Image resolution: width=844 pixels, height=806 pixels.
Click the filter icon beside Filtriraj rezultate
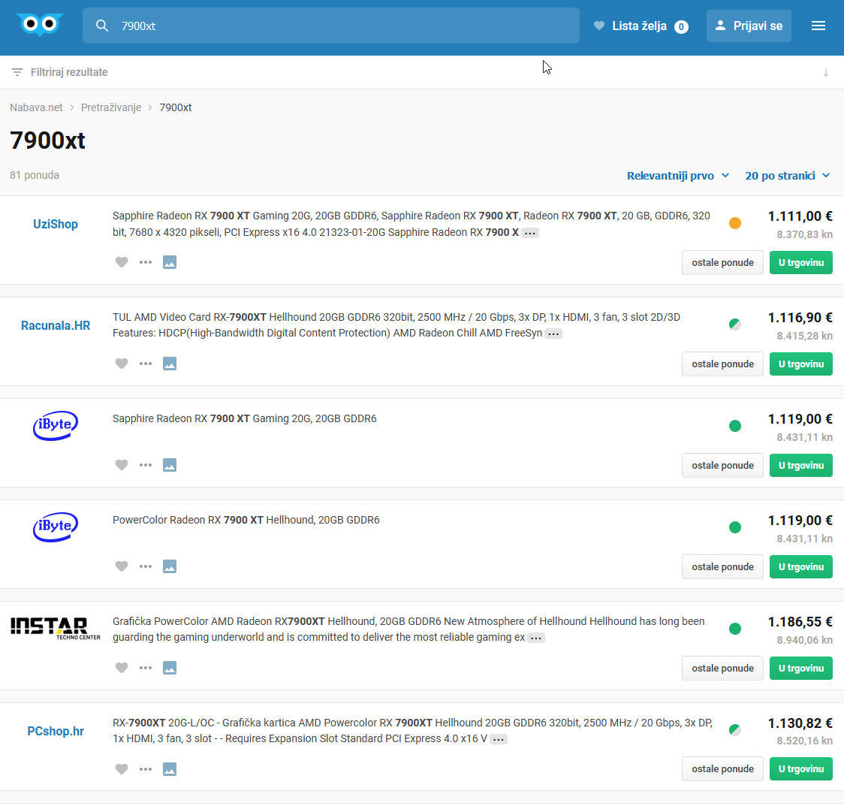tap(17, 72)
